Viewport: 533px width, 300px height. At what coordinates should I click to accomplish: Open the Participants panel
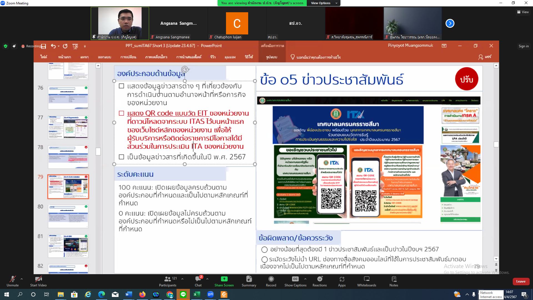point(168,281)
